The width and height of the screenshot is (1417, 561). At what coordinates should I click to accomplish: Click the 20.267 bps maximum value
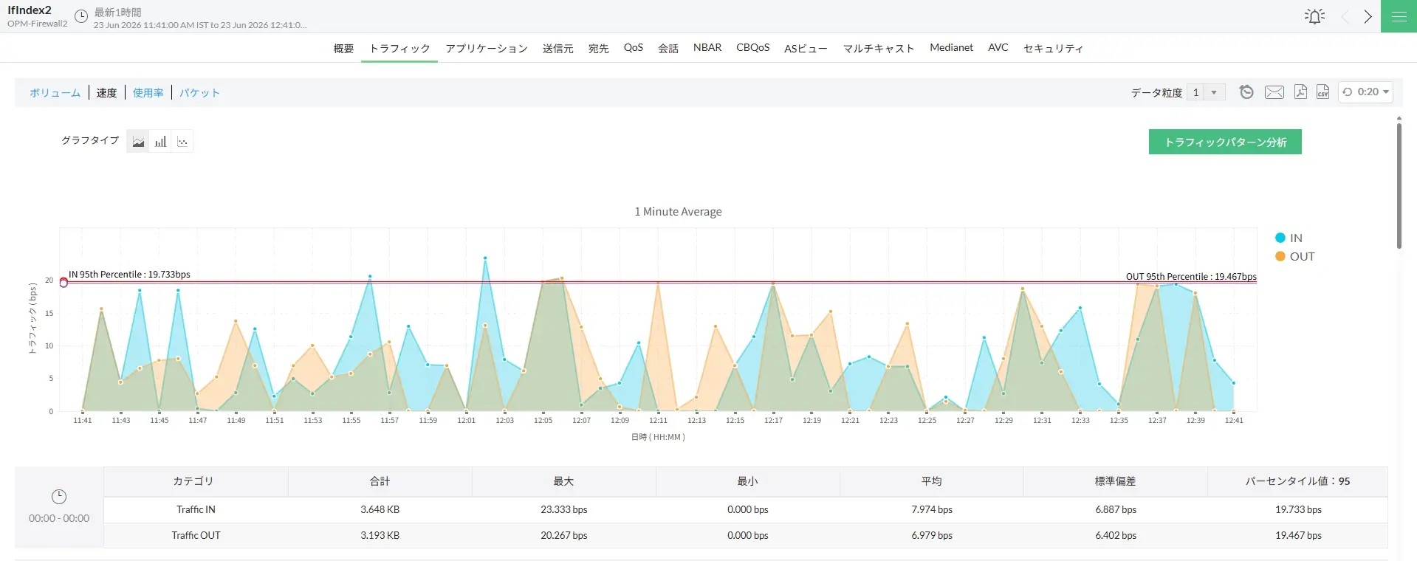click(x=563, y=536)
